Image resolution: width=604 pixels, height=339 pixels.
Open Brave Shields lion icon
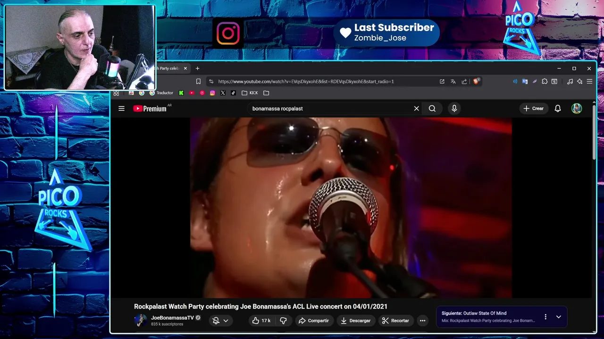click(476, 81)
